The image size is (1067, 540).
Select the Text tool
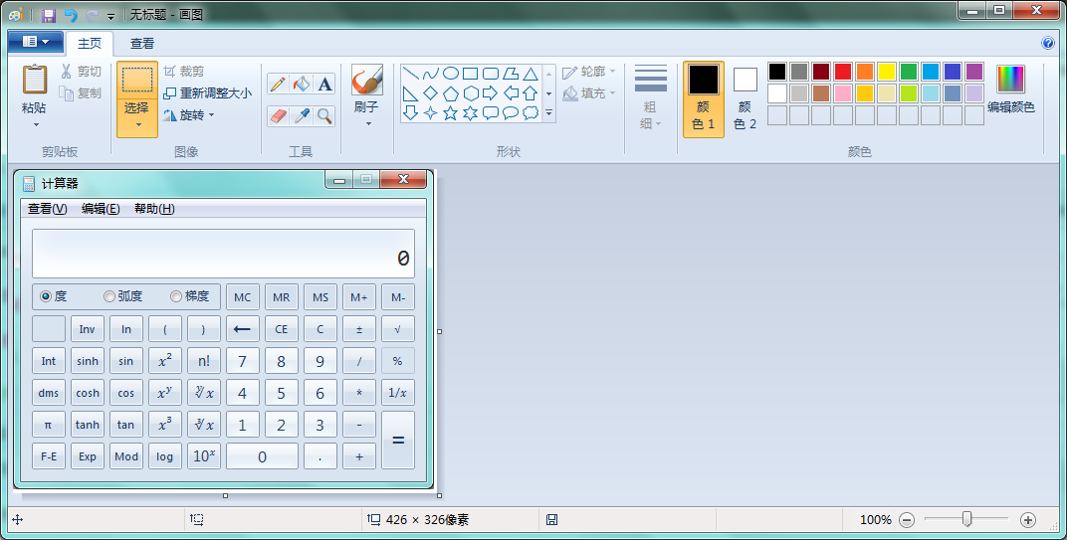point(324,85)
